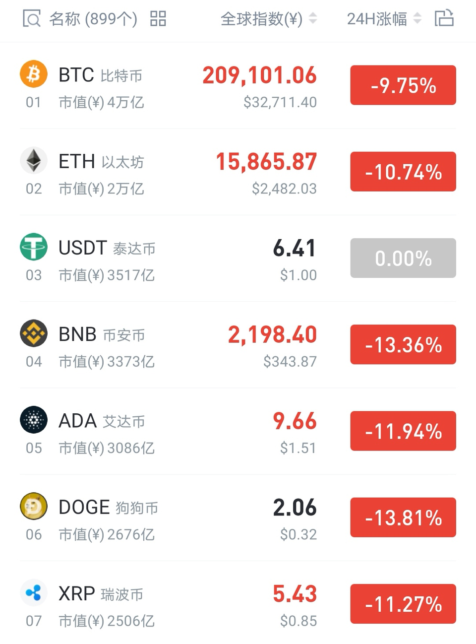This screenshot has width=476, height=644.
Task: Tap the Dogecoin DOGE coin icon
Action: 34,506
